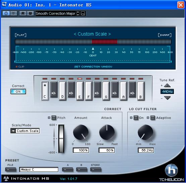Click the preset FILE button
This screenshot has width=186, height=183.
coord(11,170)
